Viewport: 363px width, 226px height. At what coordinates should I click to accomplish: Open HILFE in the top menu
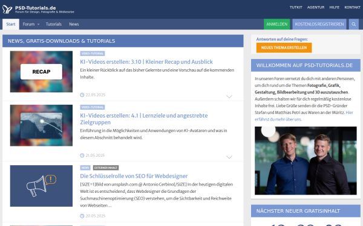335,7
